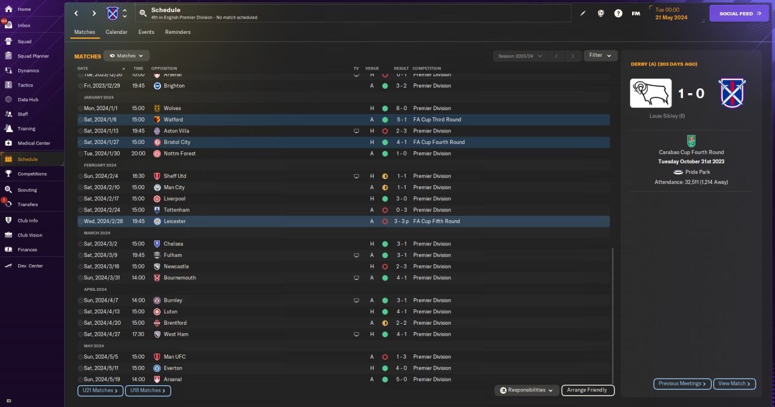The width and height of the screenshot is (775, 407).
Task: Go to the next season arrow
Action: pos(573,56)
